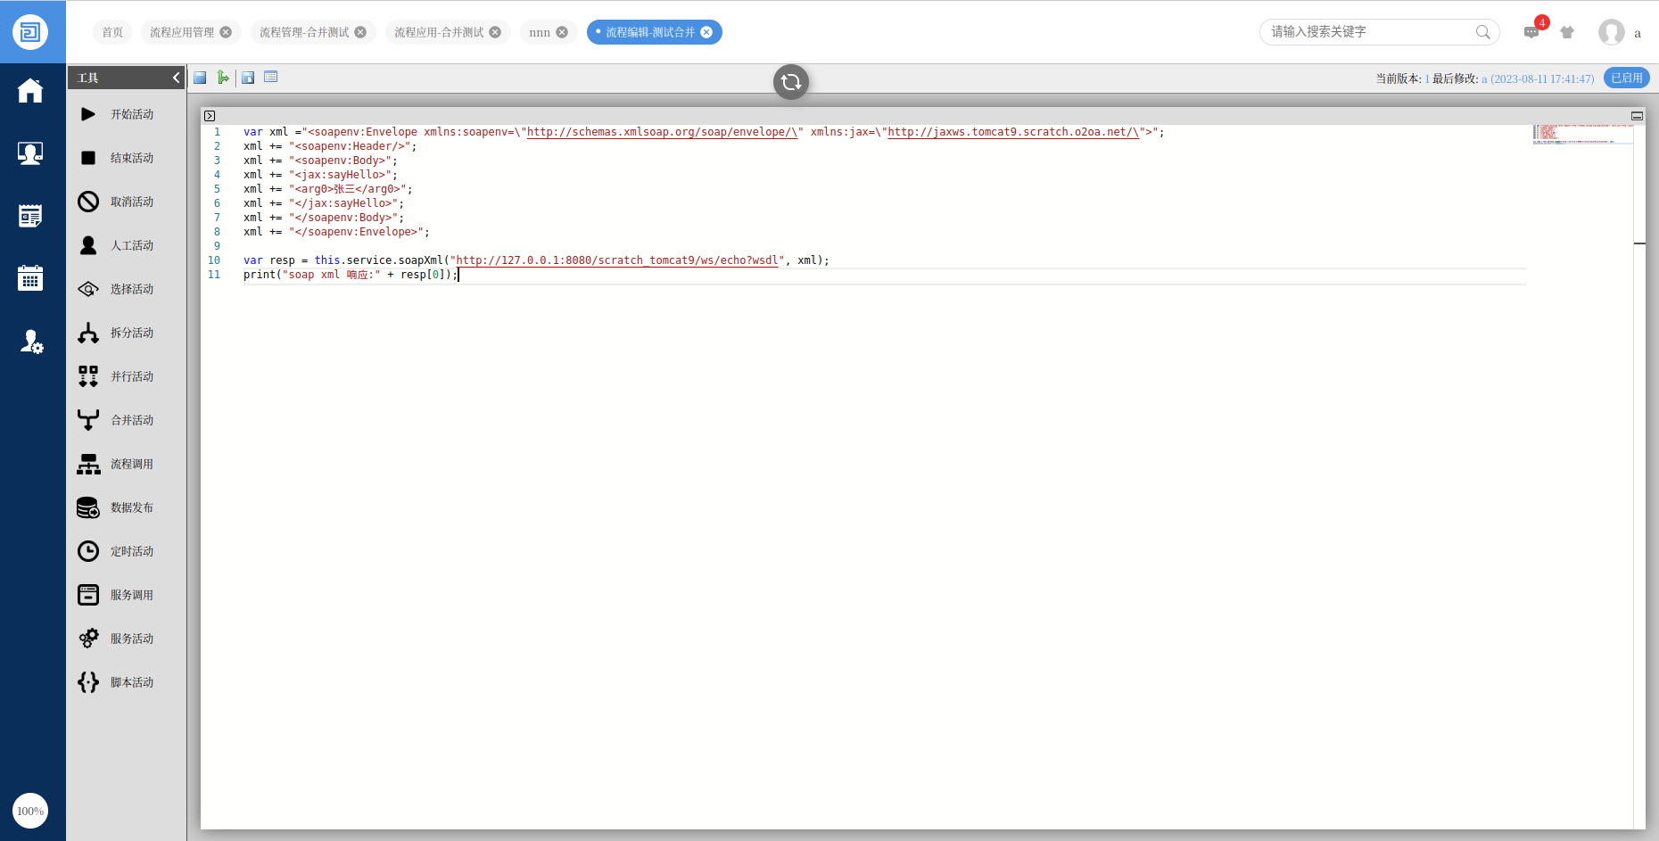The image size is (1659, 841).
Task: Select the 服务调用 tool
Action: click(x=126, y=595)
